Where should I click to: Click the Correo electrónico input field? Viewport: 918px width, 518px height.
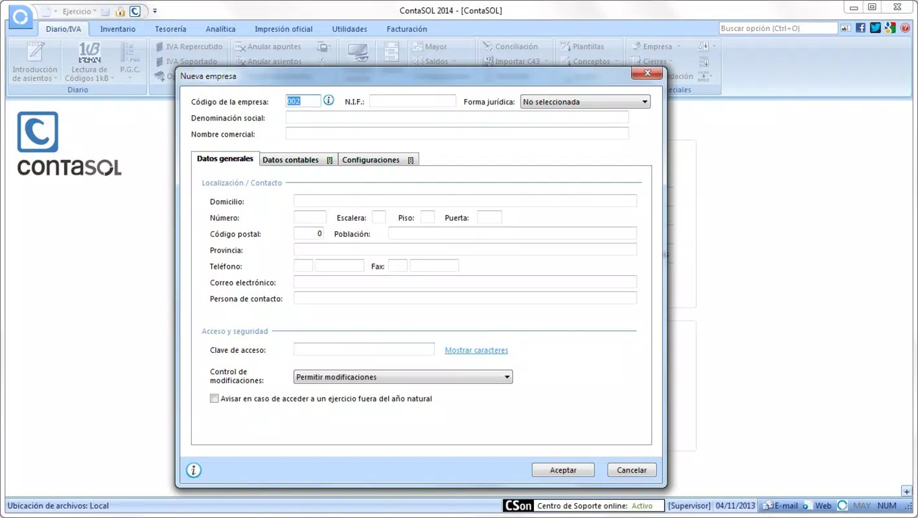[465, 282]
